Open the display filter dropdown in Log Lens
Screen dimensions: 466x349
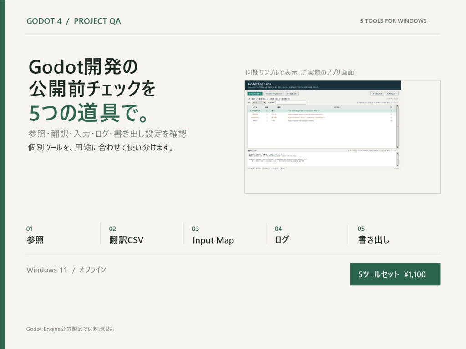point(258,102)
